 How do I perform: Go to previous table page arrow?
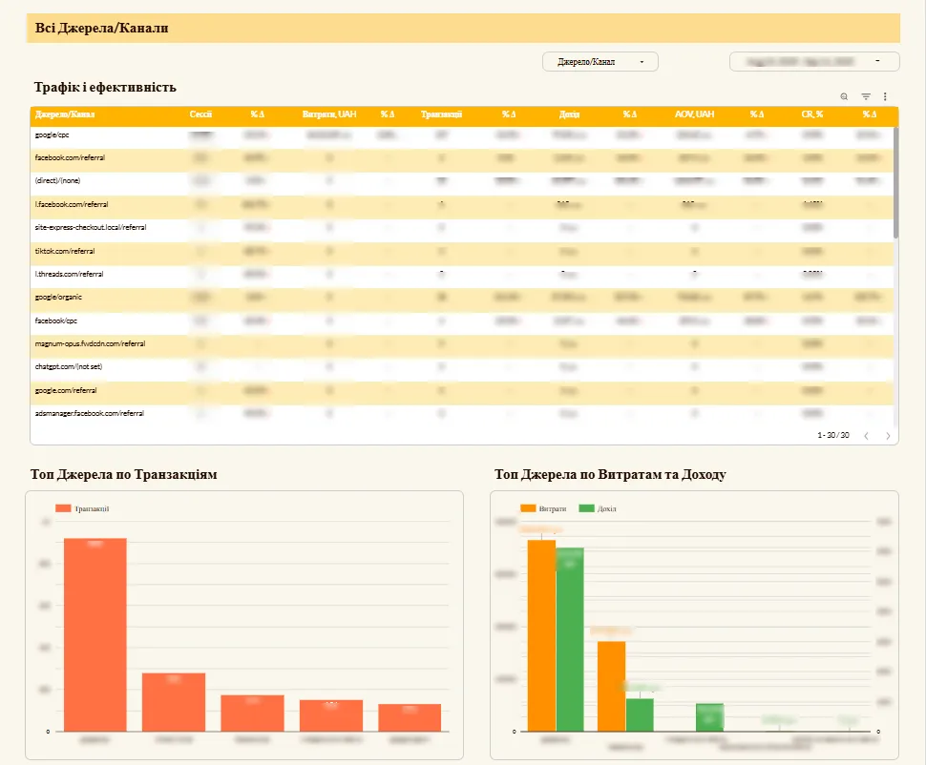[866, 435]
